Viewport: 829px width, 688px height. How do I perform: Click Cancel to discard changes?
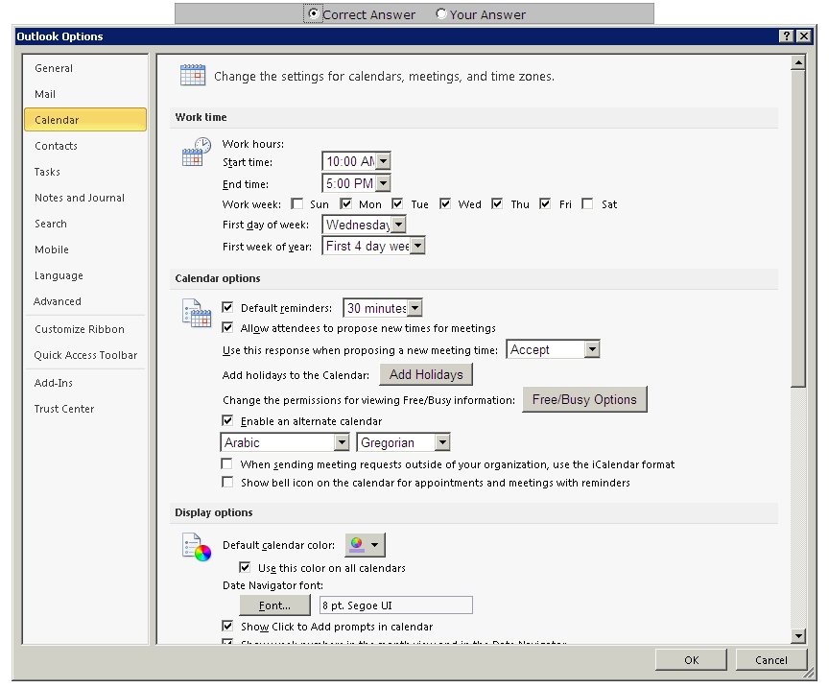[770, 660]
